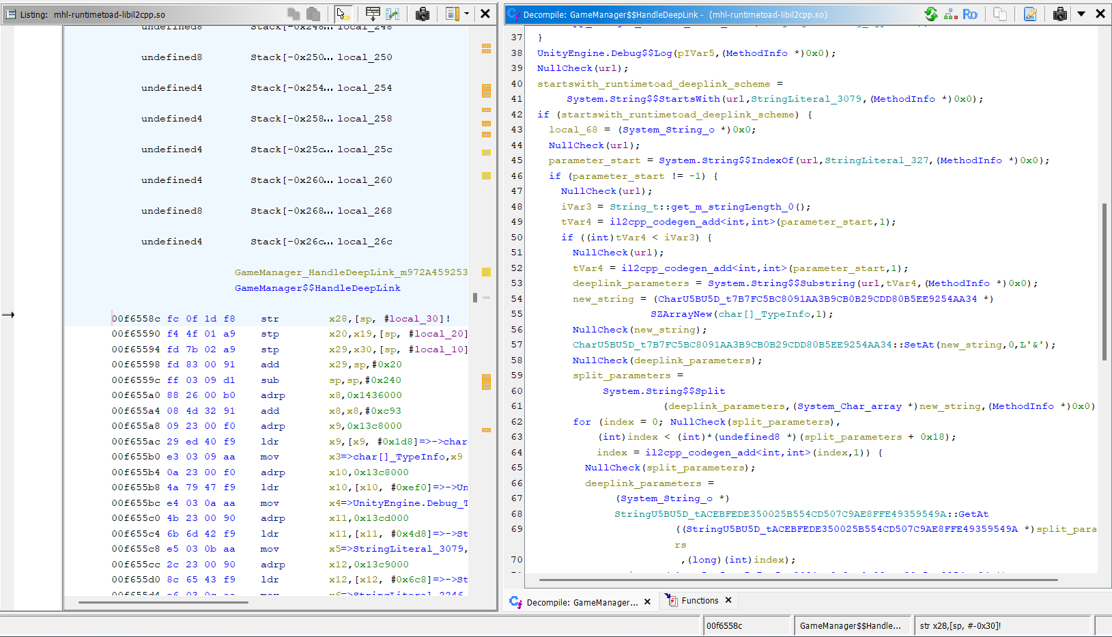Click the Functions tab icon
Image resolution: width=1112 pixels, height=637 pixels.
coord(672,601)
